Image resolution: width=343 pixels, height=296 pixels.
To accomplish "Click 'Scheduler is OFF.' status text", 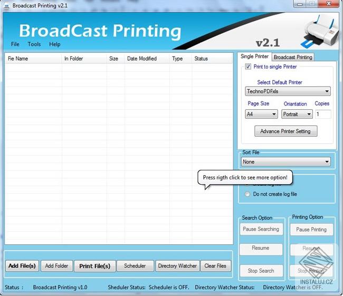I will pos(169,287).
